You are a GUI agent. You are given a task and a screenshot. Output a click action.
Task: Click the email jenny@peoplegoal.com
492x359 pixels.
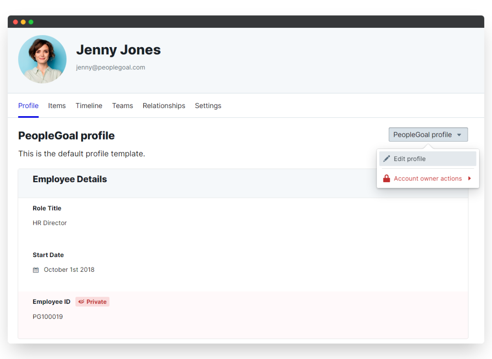coord(111,68)
